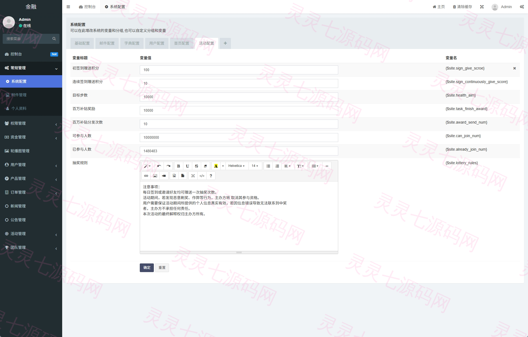The image size is (528, 337).
Task: Expand the 权限管理 sidebar menu
Action: [x=31, y=123]
